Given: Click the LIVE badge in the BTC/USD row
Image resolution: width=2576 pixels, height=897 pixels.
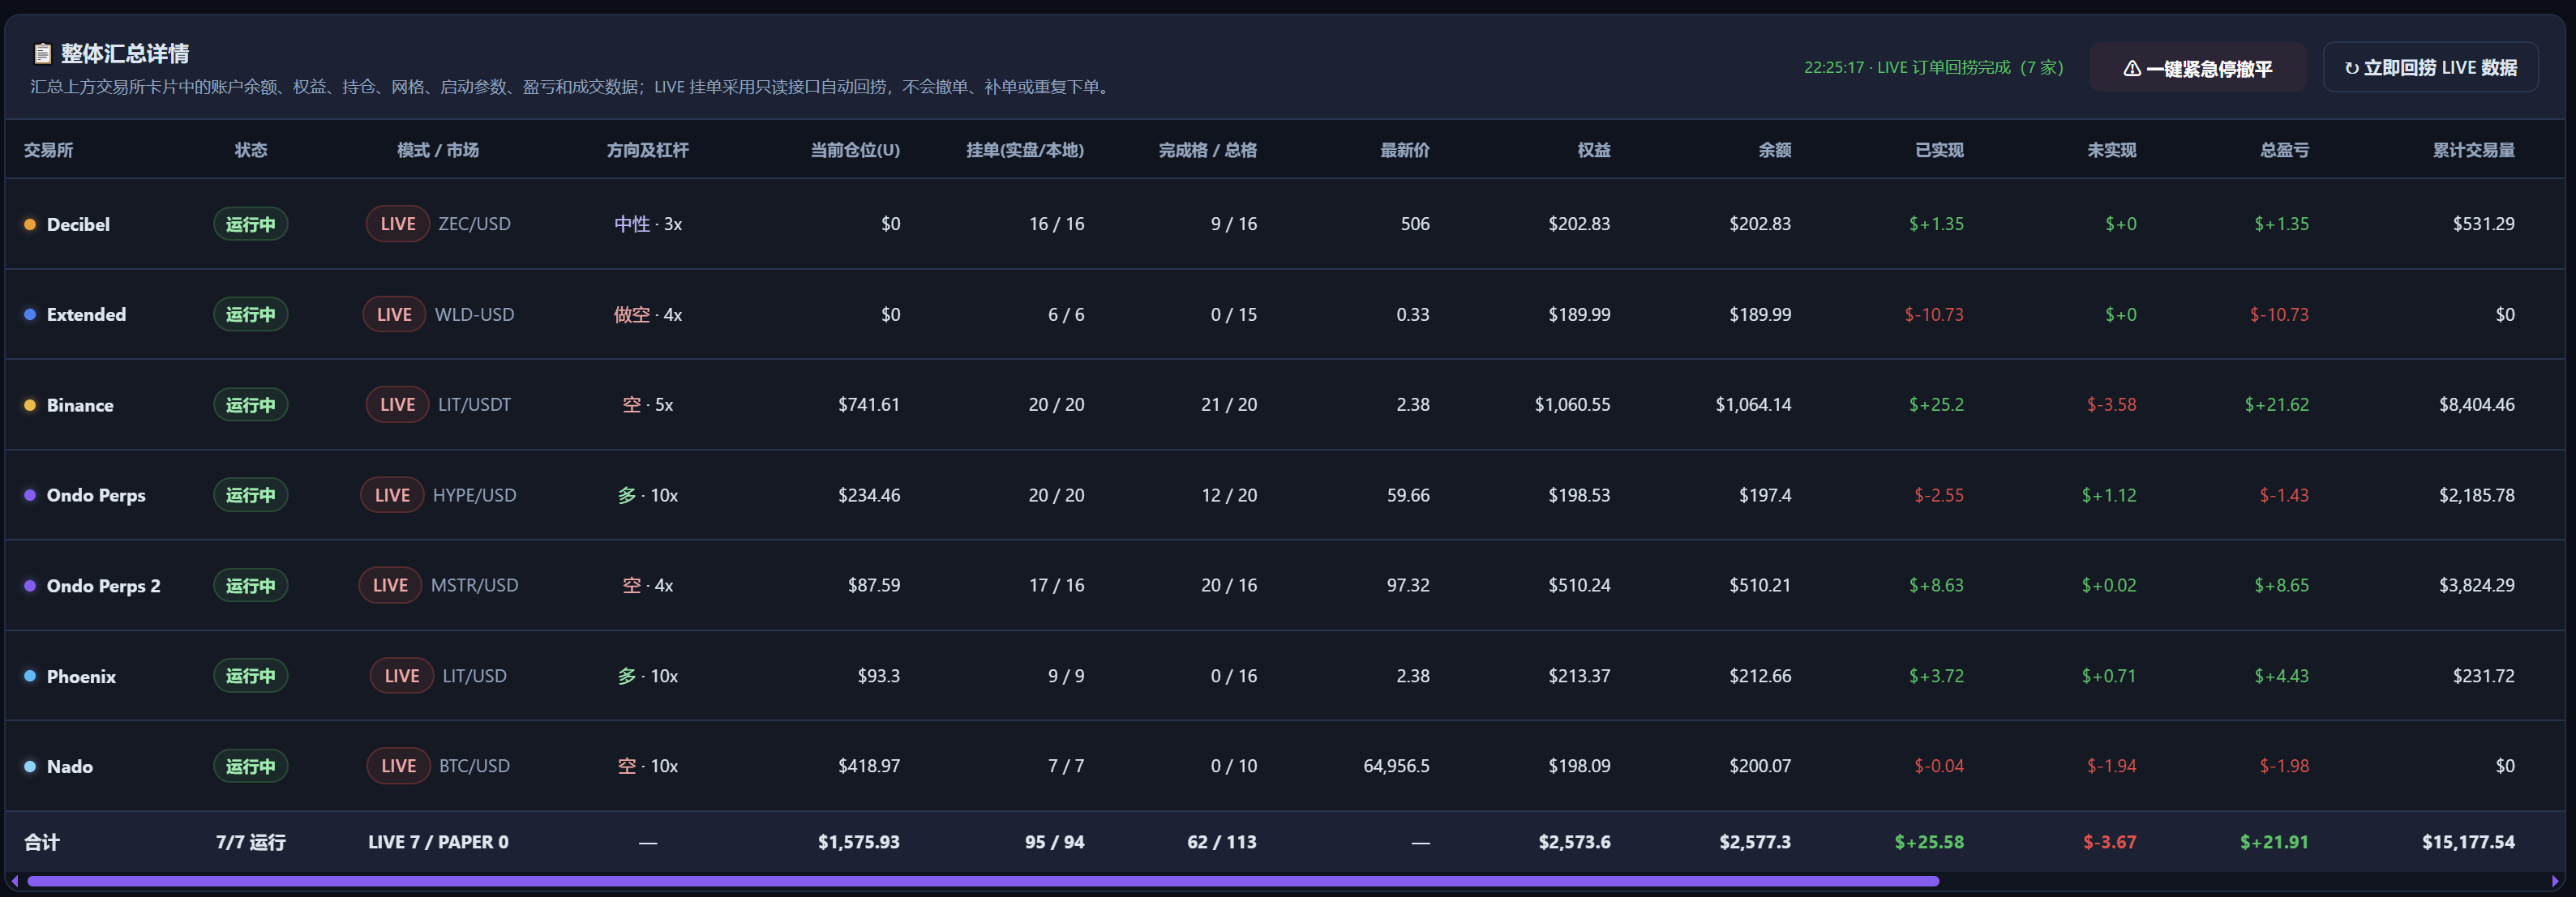Looking at the screenshot, I should [398, 767].
